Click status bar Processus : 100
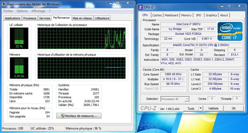This screenshot has height=133, width=248. point(13,128)
